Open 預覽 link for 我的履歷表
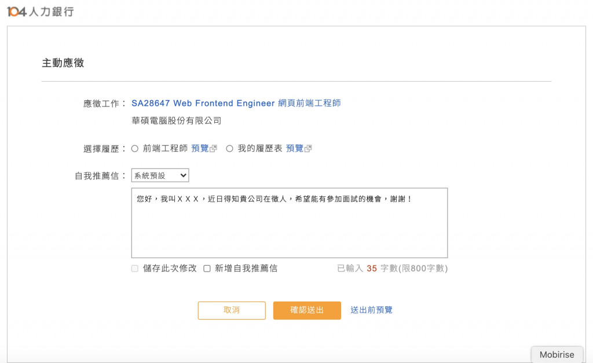The height and width of the screenshot is (363, 593). tap(295, 149)
